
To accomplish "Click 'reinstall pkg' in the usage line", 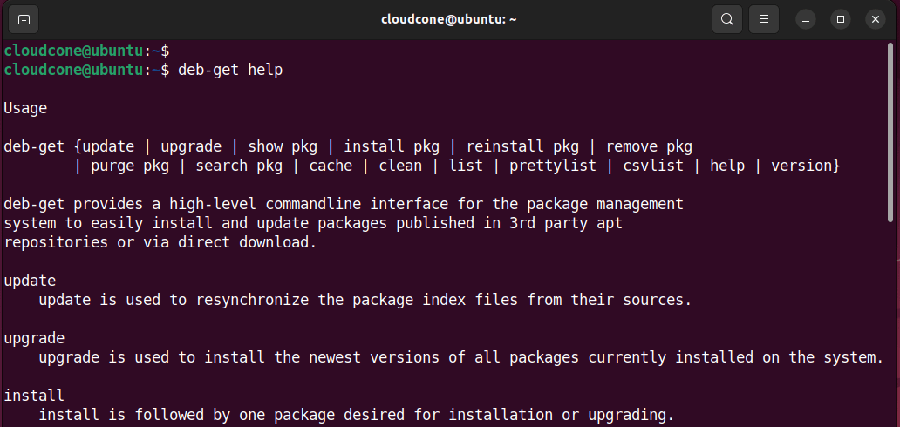I will tap(522, 146).
